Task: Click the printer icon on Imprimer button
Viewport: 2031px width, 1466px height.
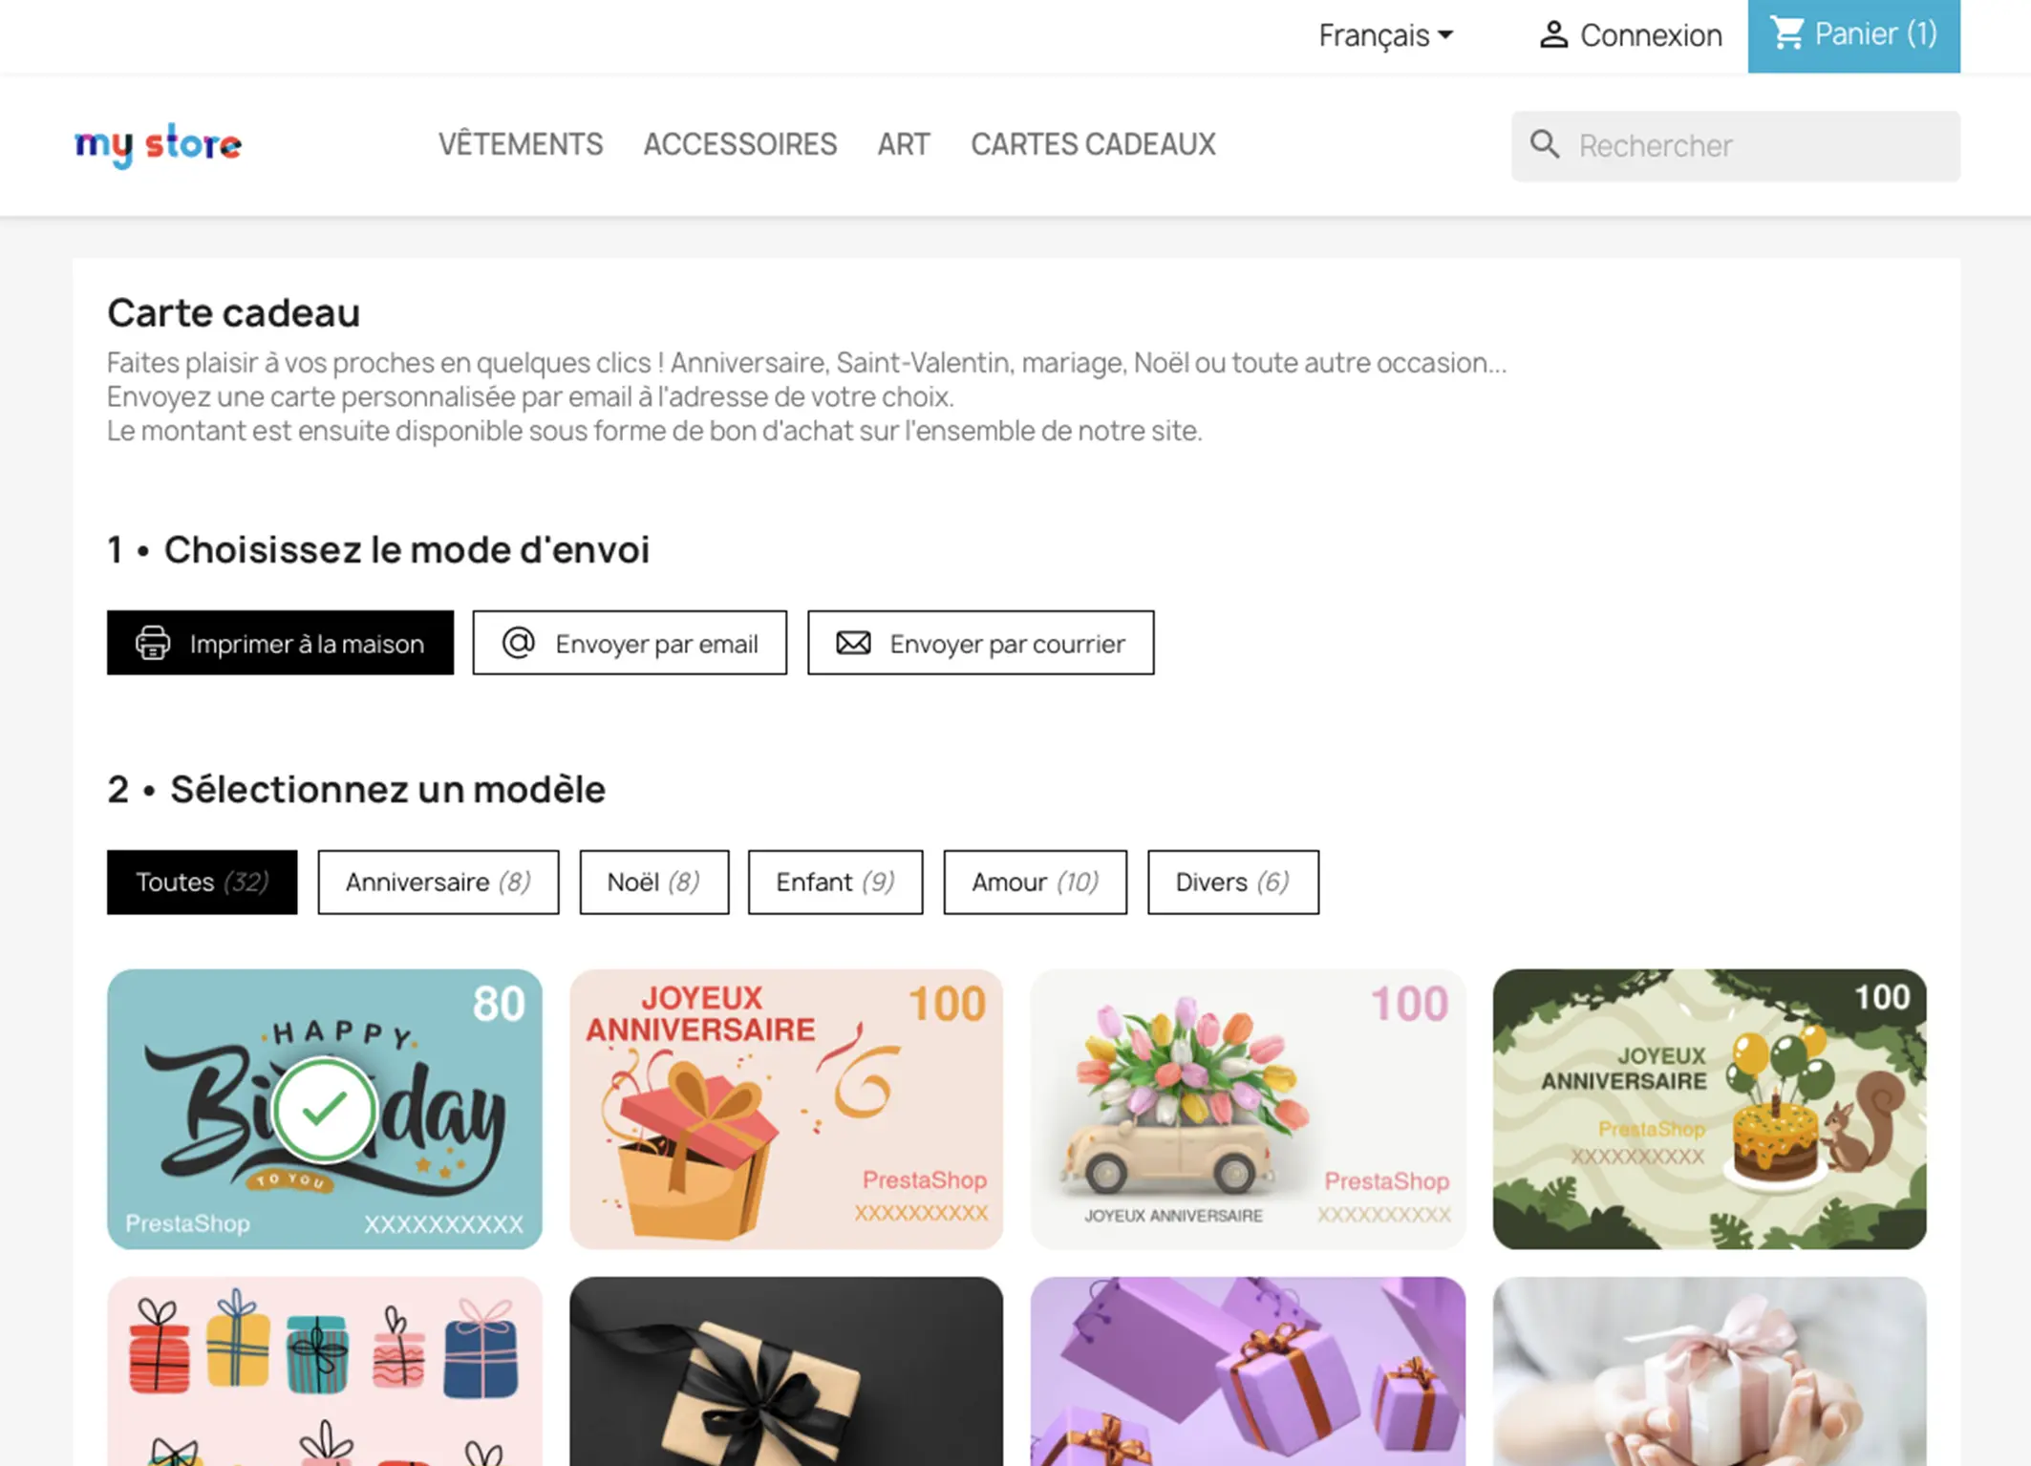Action: 153,643
